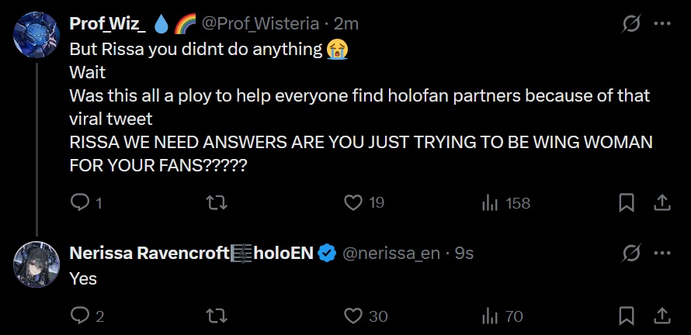Visit the @nerissa_en handle link

(391, 253)
